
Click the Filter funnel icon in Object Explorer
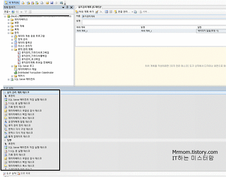[x=26, y=12]
